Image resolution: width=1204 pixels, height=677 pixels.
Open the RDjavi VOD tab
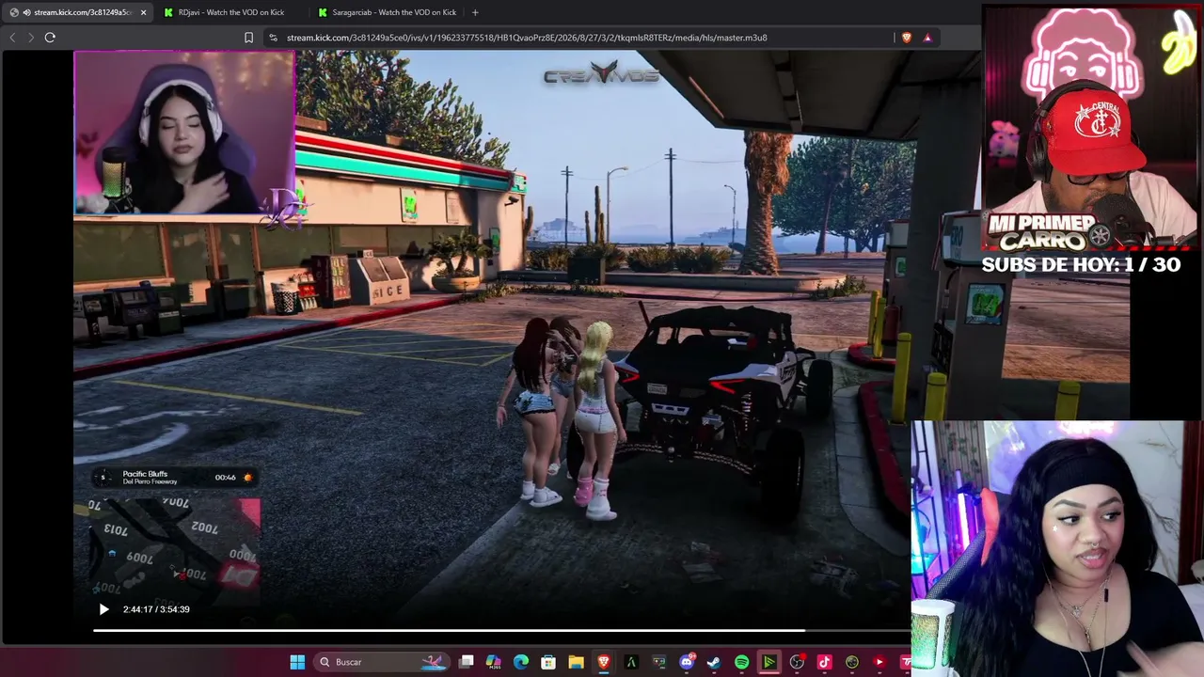230,12
